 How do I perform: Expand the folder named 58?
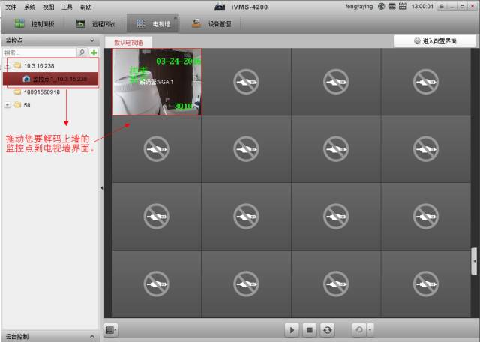[x=7, y=105]
